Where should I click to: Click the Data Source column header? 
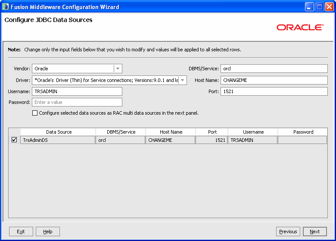tap(58, 132)
